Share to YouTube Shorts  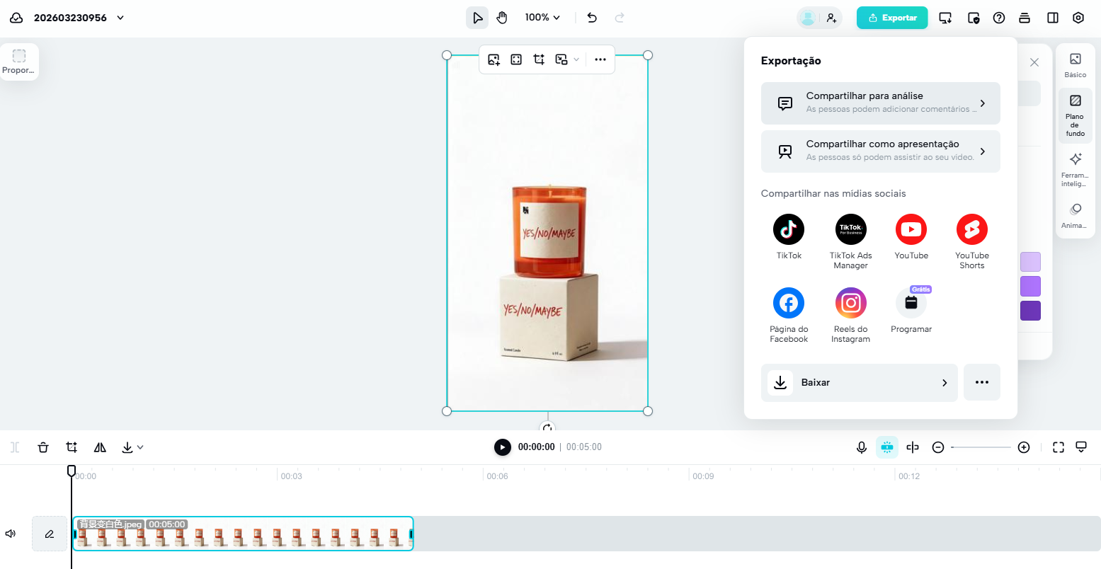(x=972, y=241)
